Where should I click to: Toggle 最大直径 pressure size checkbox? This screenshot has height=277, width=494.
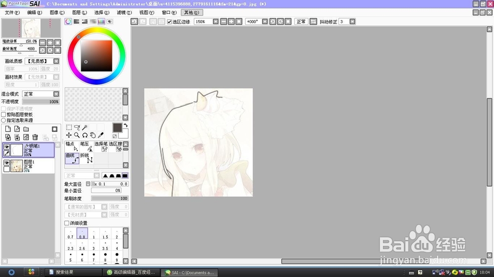pyautogui.click(x=88, y=184)
